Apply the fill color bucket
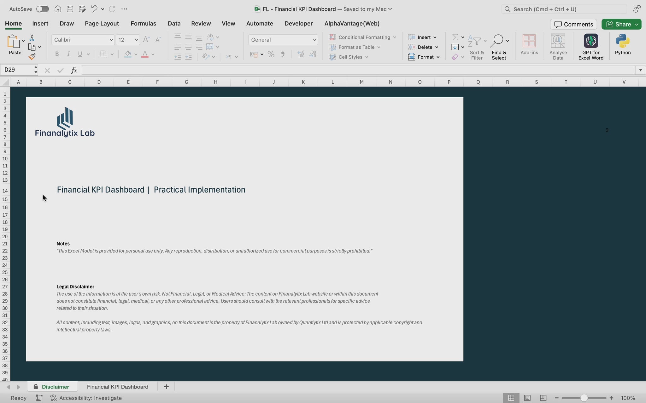Screen dimensions: 646x403 [x=128, y=54]
